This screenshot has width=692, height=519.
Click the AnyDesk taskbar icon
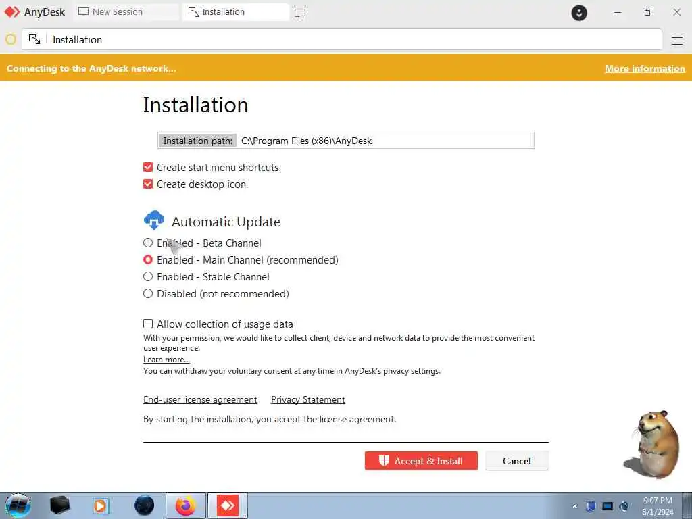228,505
